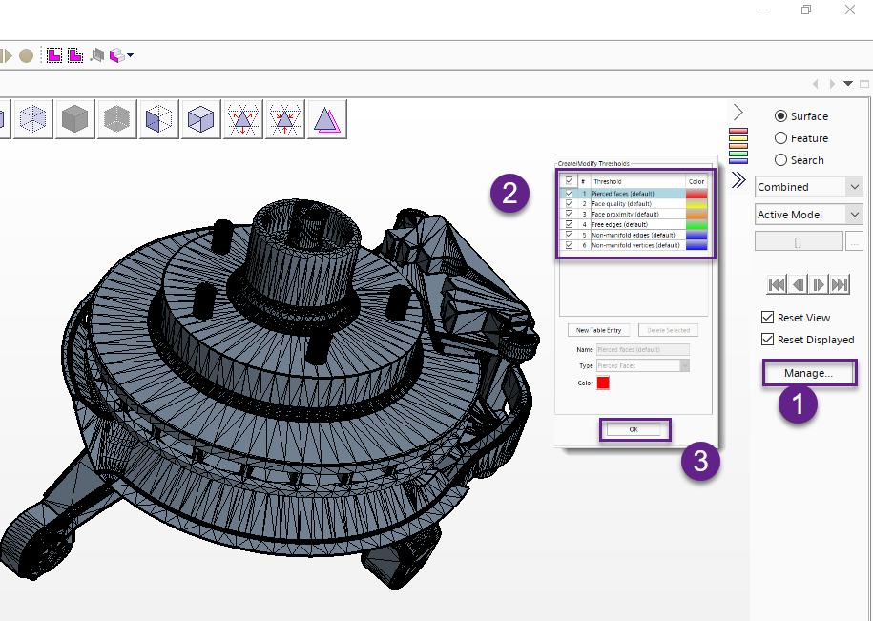The height and width of the screenshot is (621, 873).
Task: Select the Free edges (default) row
Action: click(634, 224)
